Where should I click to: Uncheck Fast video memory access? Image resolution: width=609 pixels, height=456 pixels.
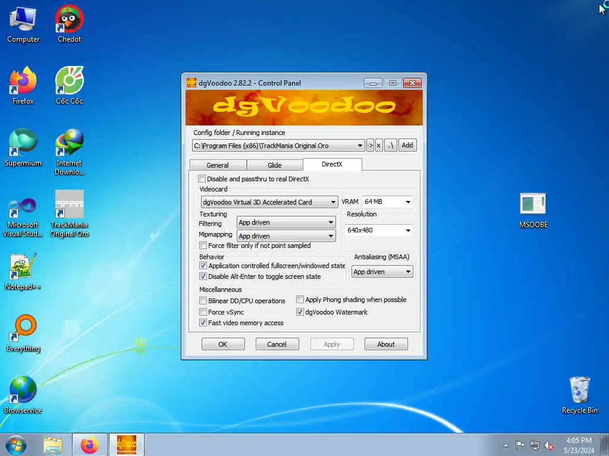[203, 323]
